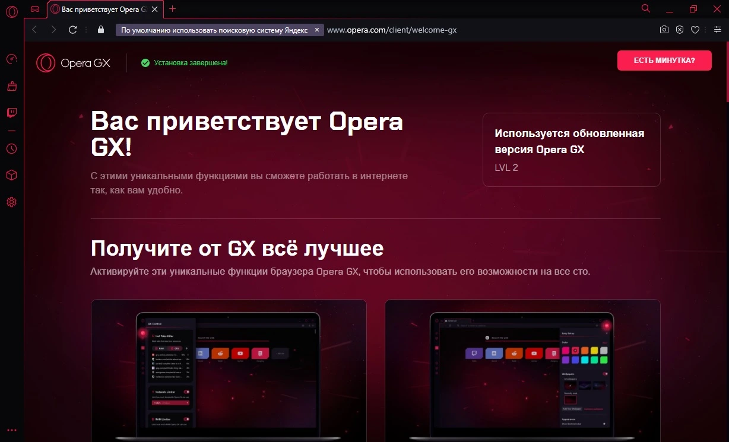Open Settings gear icon in sidebar

(11, 202)
